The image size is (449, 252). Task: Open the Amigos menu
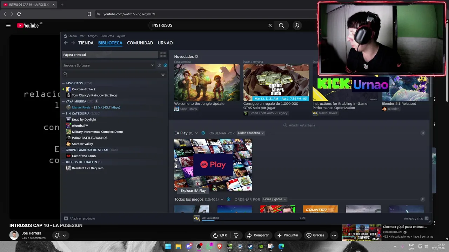[93, 36]
